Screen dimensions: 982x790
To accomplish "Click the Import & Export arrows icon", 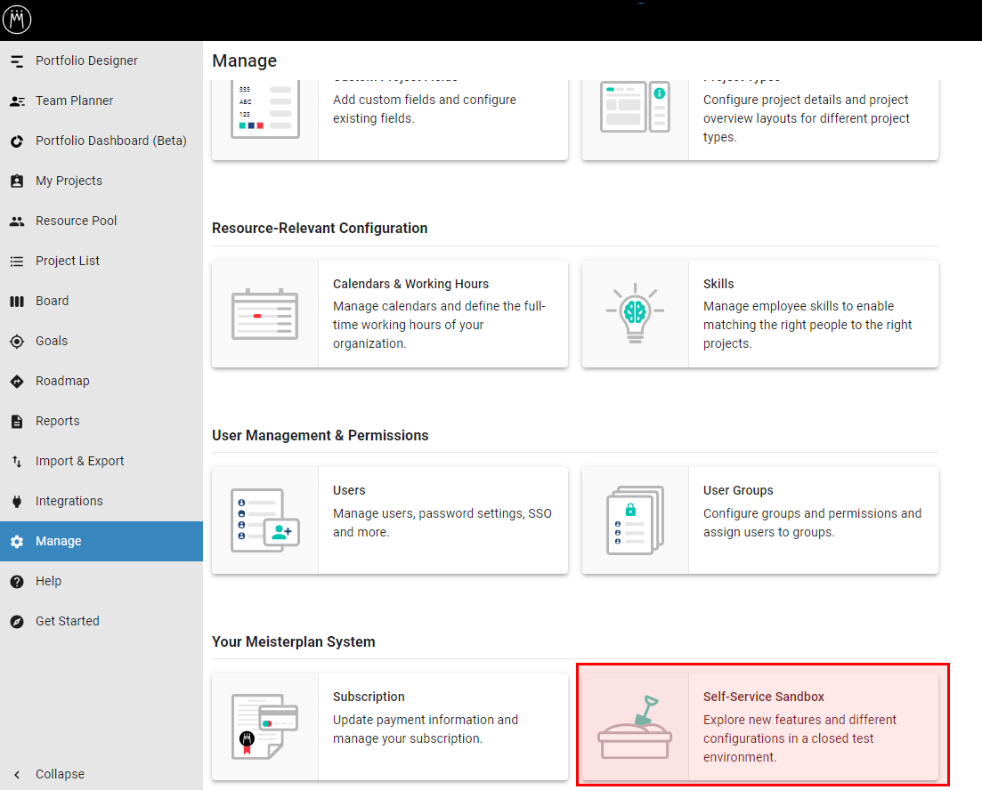I will pos(17,462).
